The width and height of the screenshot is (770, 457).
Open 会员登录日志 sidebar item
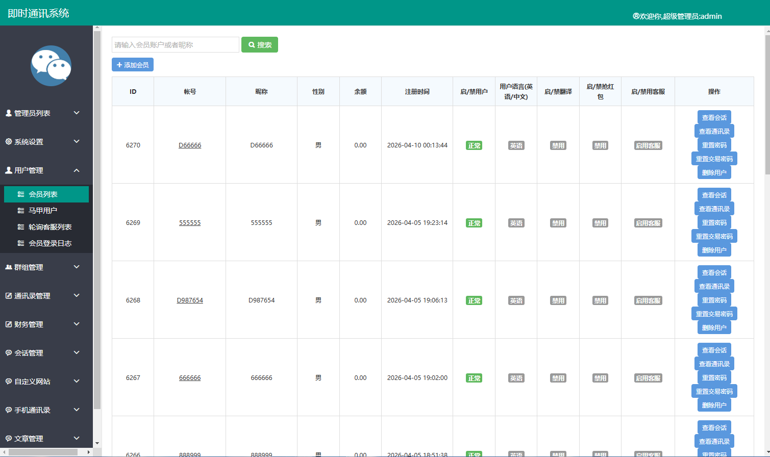pyautogui.click(x=49, y=243)
